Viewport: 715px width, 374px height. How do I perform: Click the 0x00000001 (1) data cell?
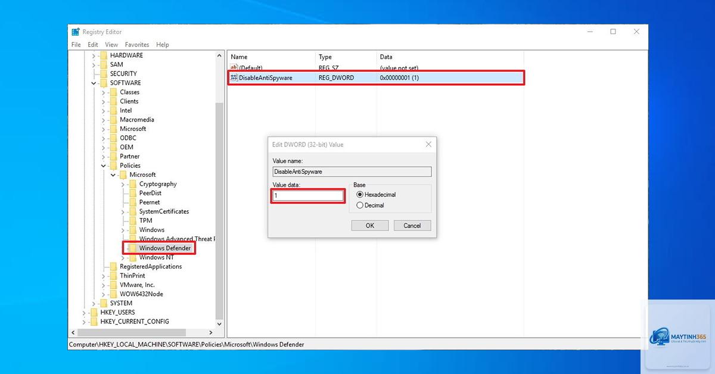399,77
